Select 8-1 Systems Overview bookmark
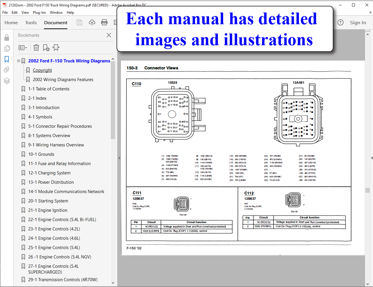373x287 pixels. point(49,136)
